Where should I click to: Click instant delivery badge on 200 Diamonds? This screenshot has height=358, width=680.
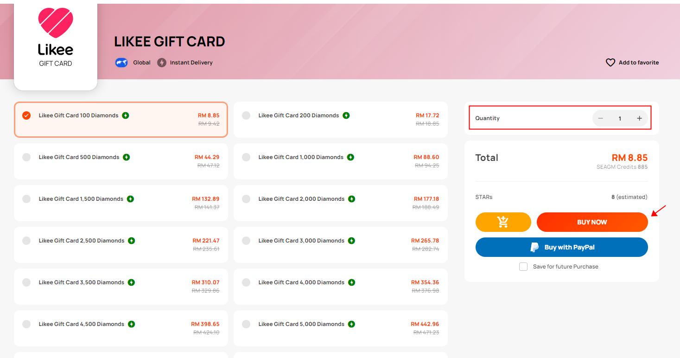(x=346, y=115)
